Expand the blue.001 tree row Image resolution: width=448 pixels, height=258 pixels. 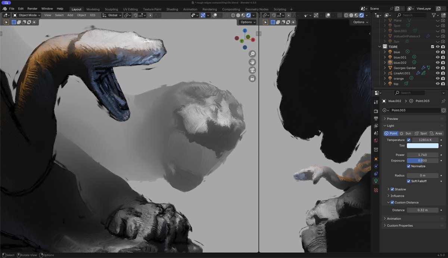click(x=385, y=57)
